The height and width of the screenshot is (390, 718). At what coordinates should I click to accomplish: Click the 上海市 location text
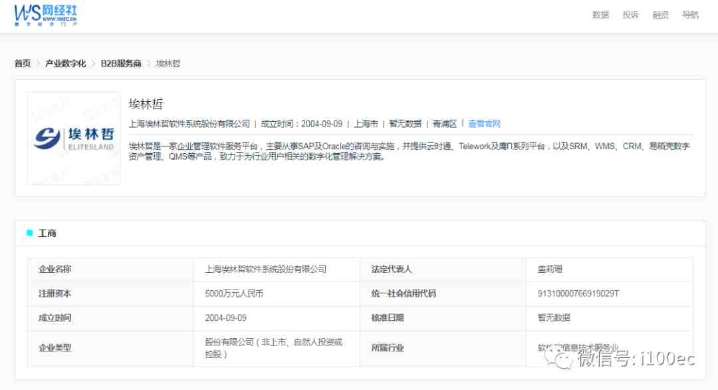coord(366,124)
